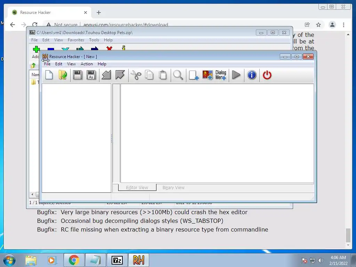The height and width of the screenshot is (267, 356).
Task: Click Chrome page scrollbar down arrow
Action: coord(348,245)
